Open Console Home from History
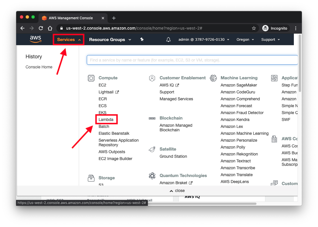This screenshot has width=318, height=227. point(39,67)
